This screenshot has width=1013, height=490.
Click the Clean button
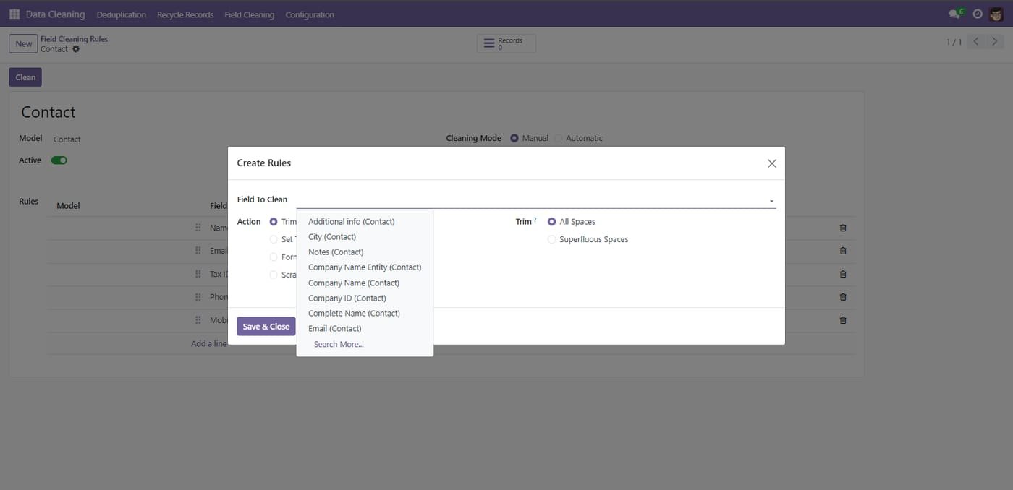(25, 77)
